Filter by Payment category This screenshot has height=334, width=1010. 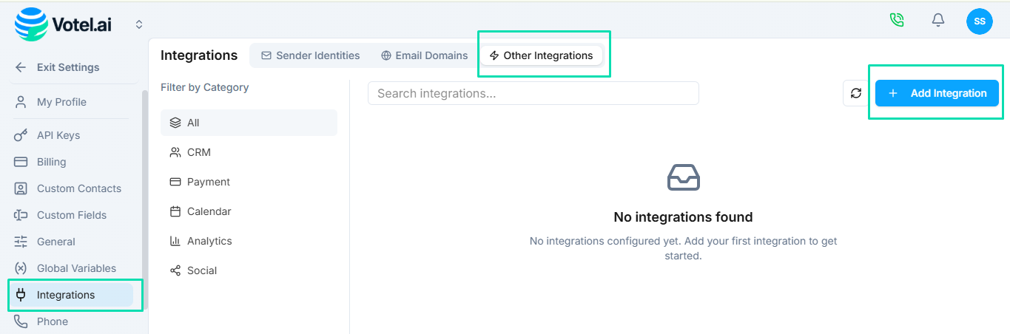click(249, 182)
